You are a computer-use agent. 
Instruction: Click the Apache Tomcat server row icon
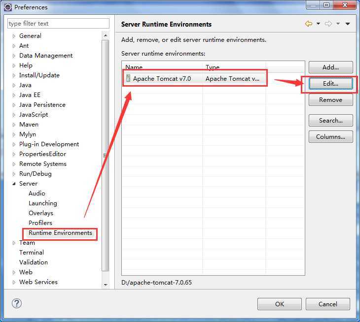pyautogui.click(x=128, y=78)
